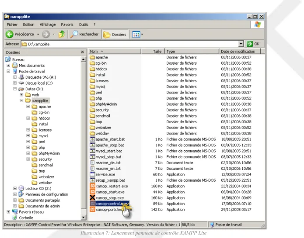Sort files by the Taille column
The image size is (304, 238).
pyautogui.click(x=153, y=51)
